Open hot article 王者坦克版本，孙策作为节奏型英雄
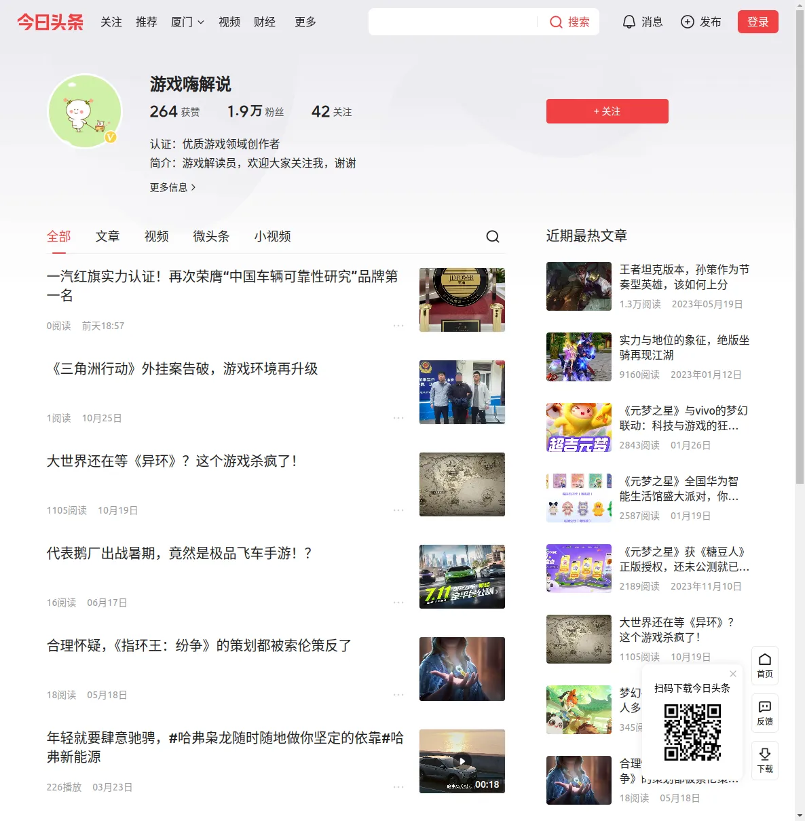805x821 pixels. coord(684,277)
